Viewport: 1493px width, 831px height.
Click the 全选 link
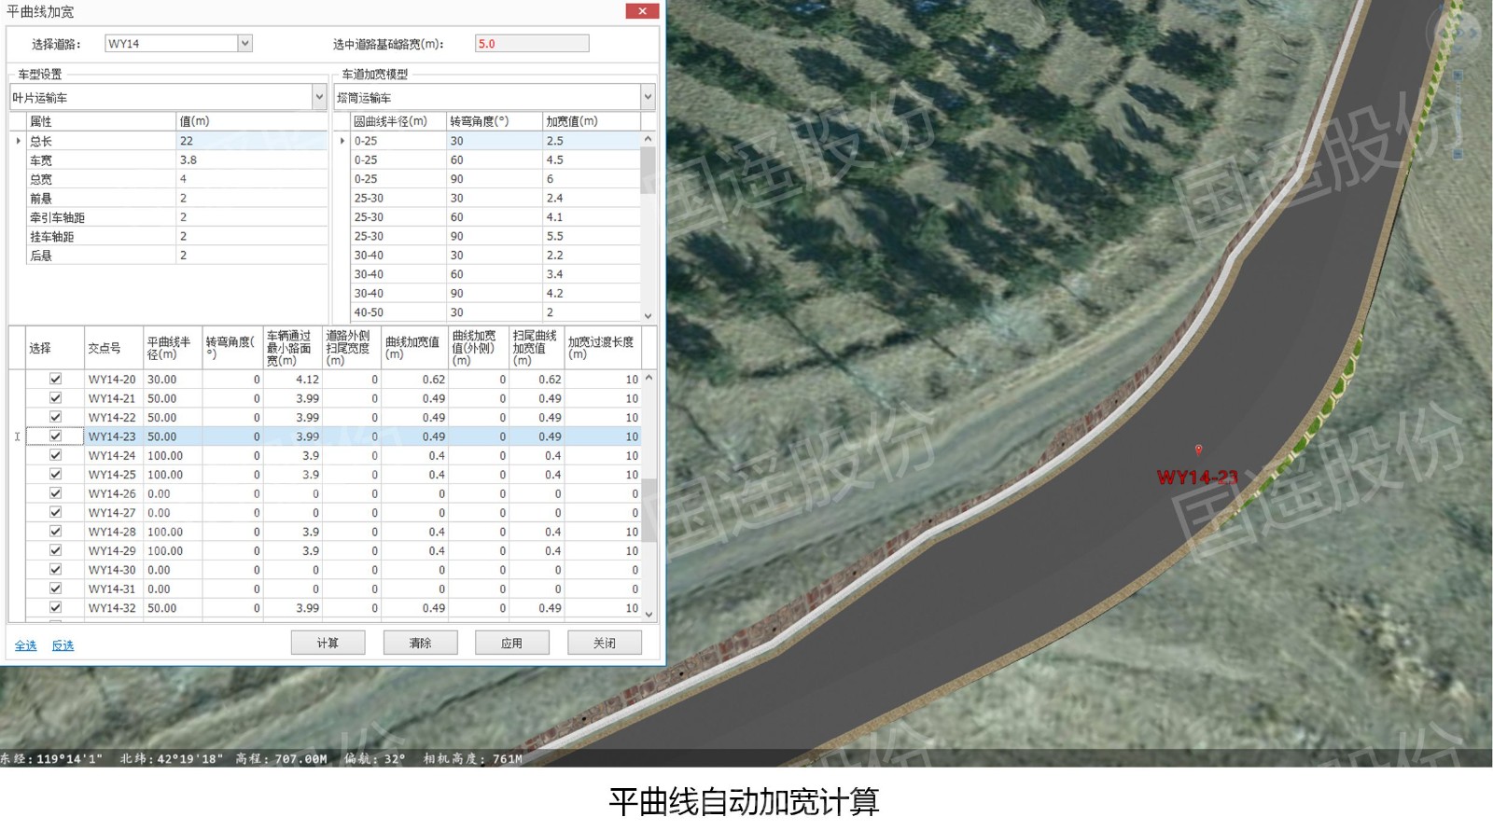pyautogui.click(x=25, y=645)
